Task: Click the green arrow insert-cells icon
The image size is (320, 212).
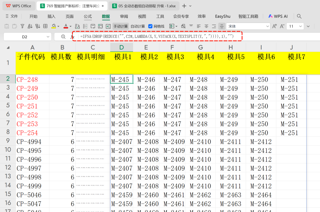Action: click(108, 26)
